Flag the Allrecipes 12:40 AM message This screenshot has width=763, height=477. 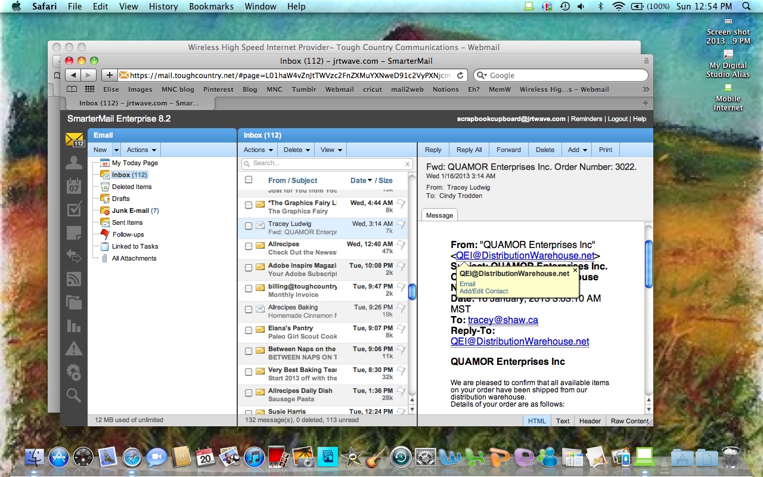click(401, 245)
